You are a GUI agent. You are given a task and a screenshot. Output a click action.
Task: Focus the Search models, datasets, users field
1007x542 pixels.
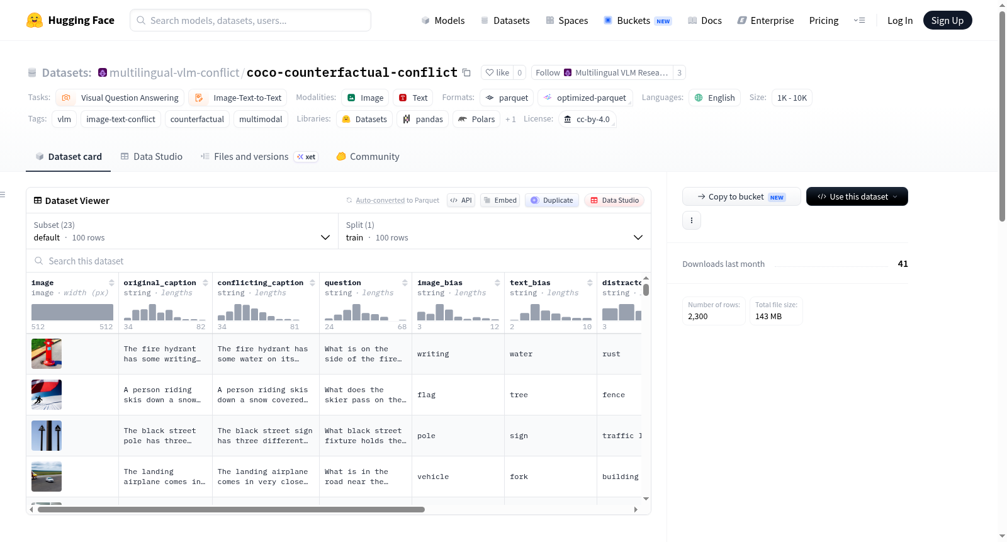pos(250,20)
